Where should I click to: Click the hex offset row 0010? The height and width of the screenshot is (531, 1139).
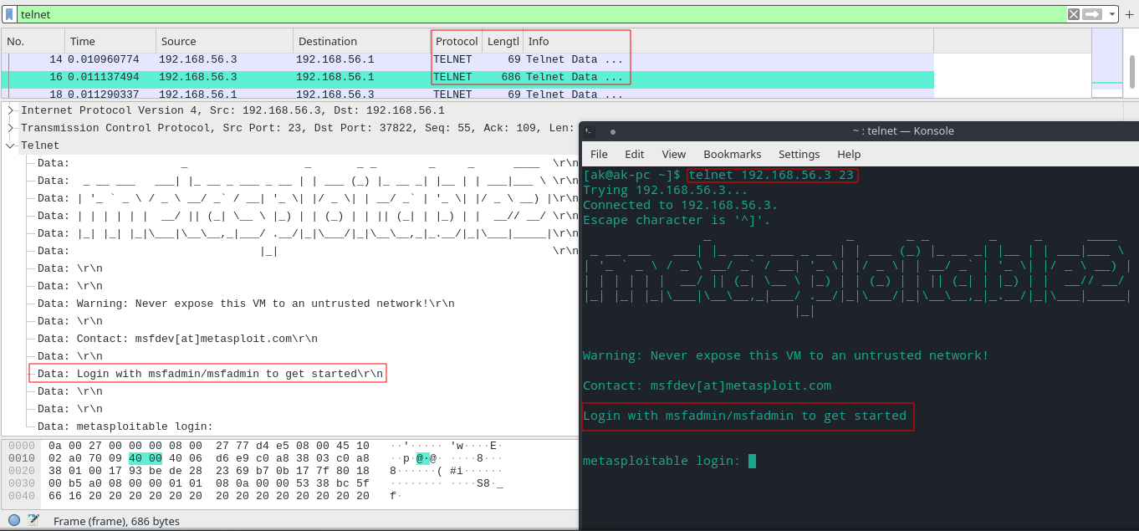click(x=23, y=458)
